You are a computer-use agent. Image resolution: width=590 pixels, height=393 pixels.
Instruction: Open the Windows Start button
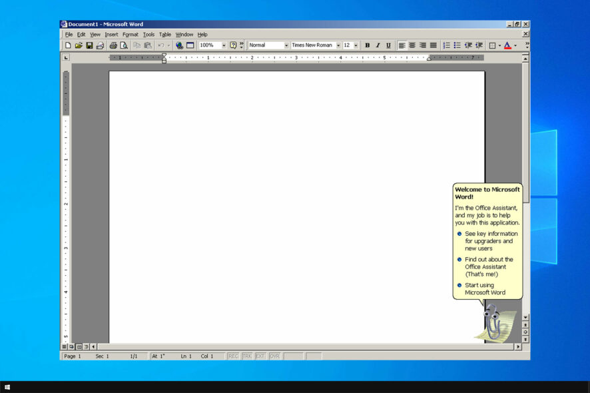click(x=7, y=387)
